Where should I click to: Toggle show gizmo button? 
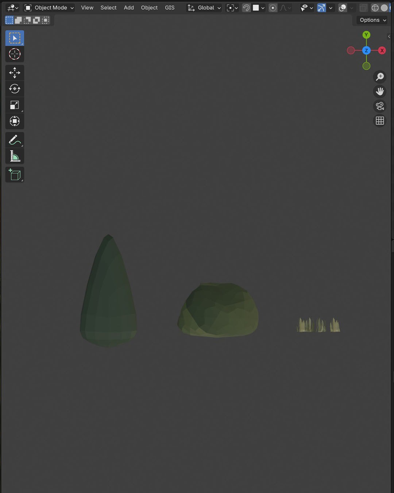pos(321,8)
